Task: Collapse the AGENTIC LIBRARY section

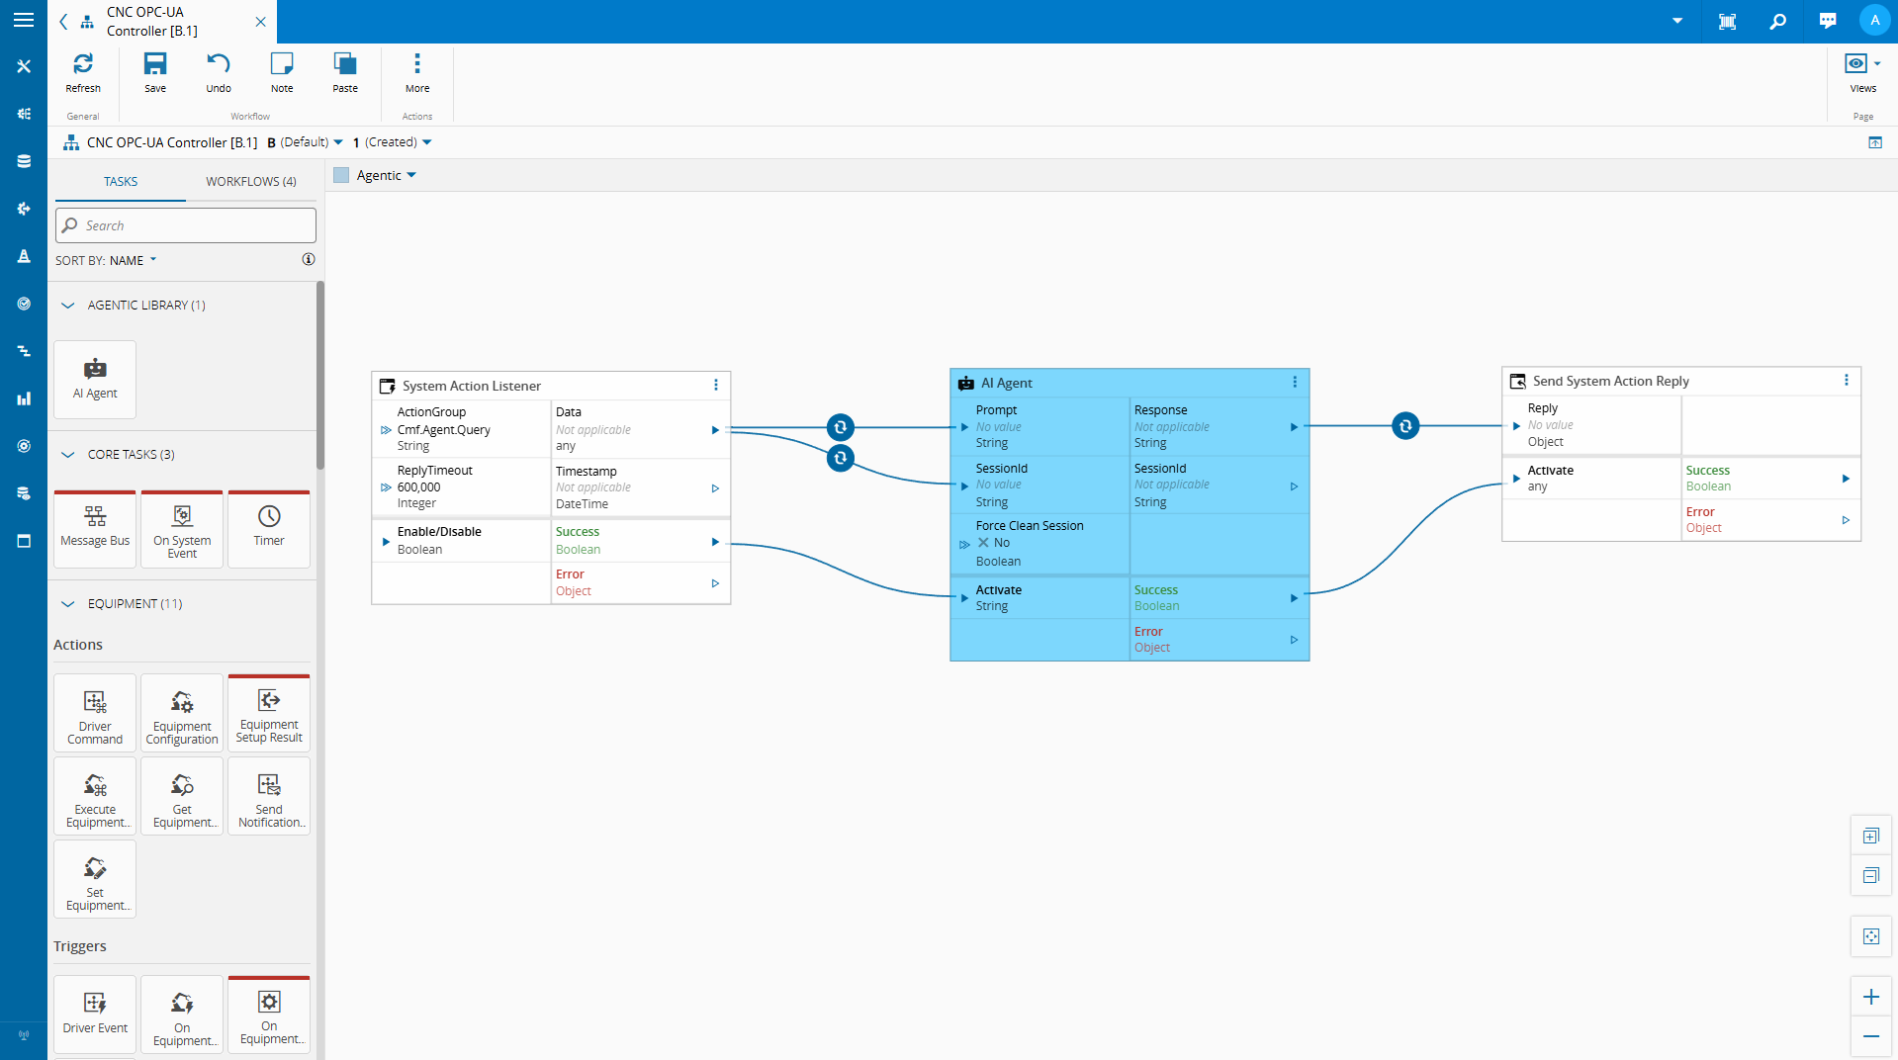Action: [67, 305]
